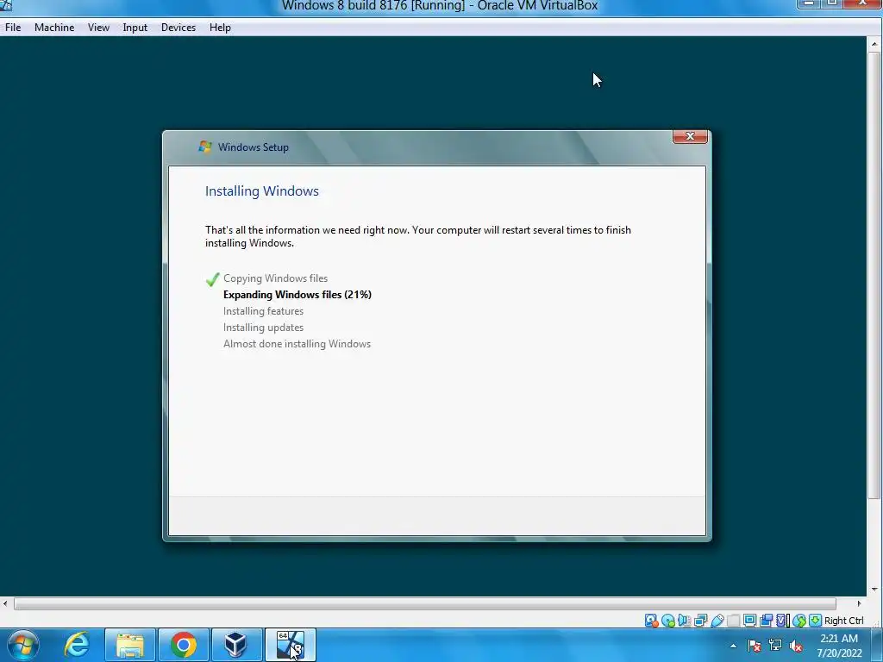883x662 pixels.
Task: Click the CPU virtualization status icon
Action: [x=782, y=621]
